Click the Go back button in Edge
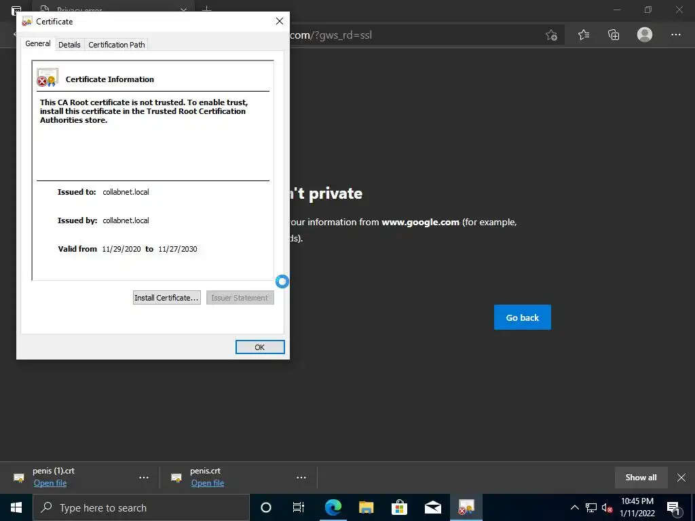This screenshot has height=521, width=695. (522, 317)
